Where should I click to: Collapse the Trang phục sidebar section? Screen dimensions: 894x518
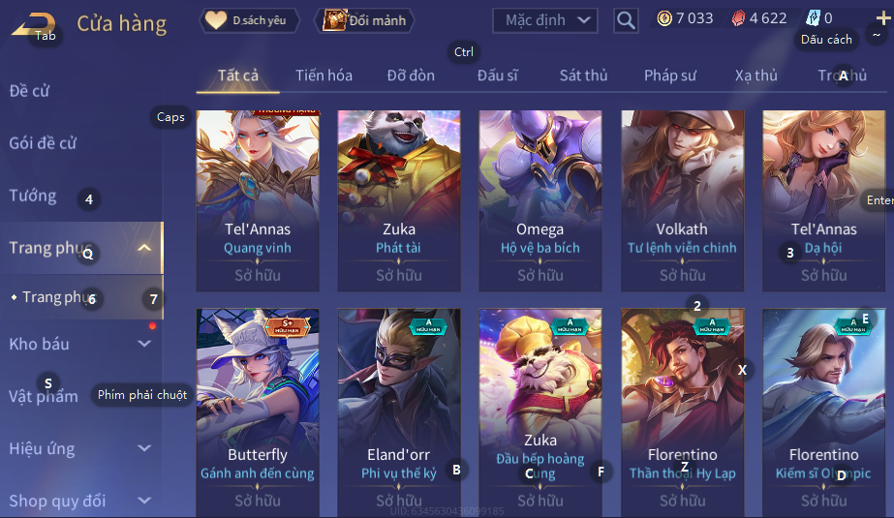[x=145, y=247]
